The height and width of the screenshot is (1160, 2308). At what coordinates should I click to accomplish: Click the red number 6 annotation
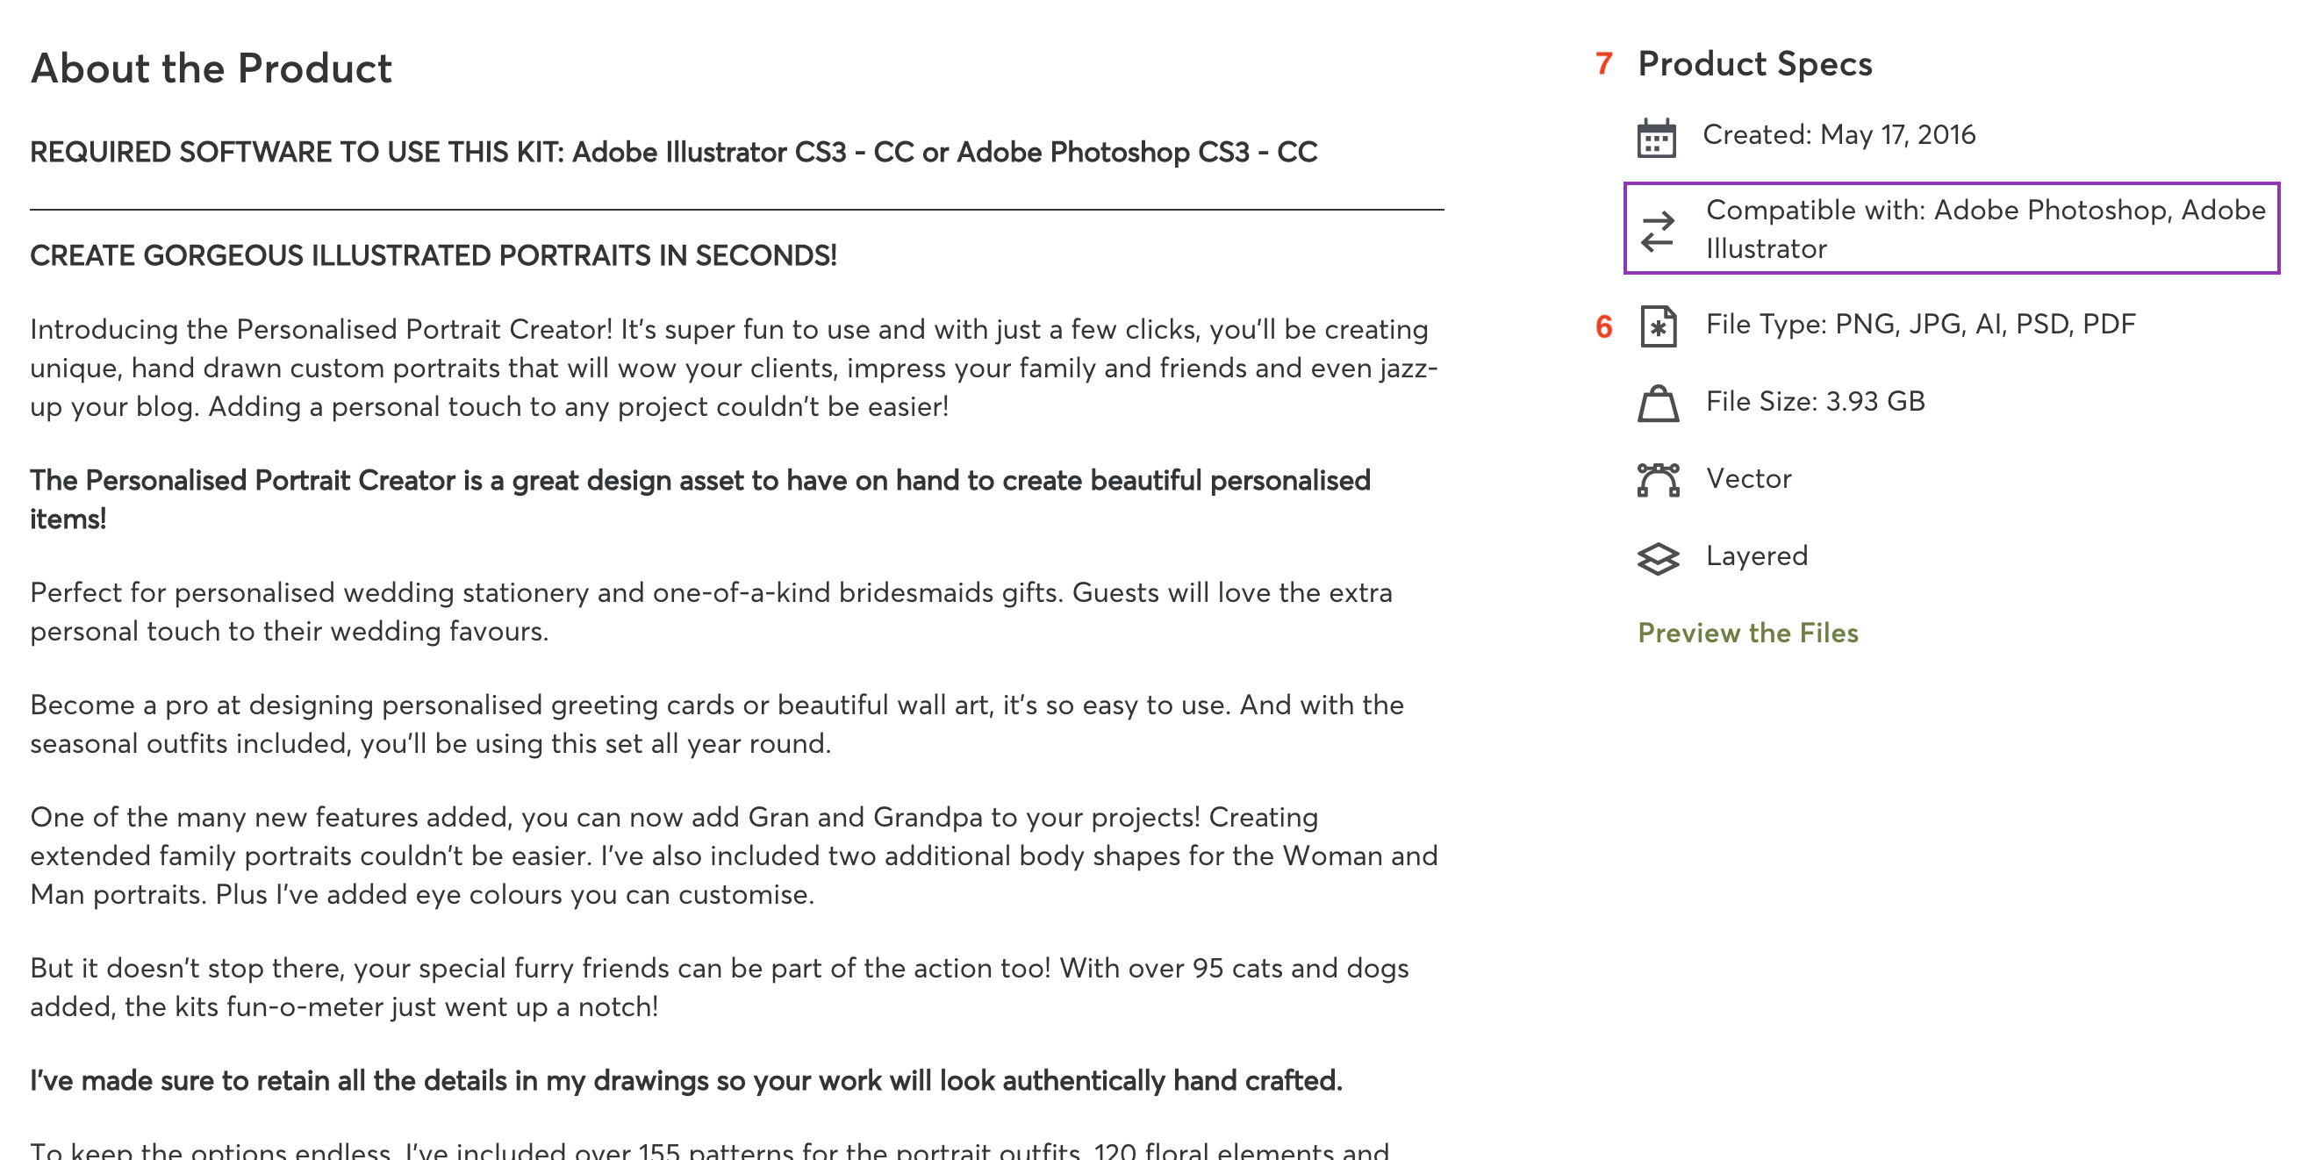point(1604,327)
